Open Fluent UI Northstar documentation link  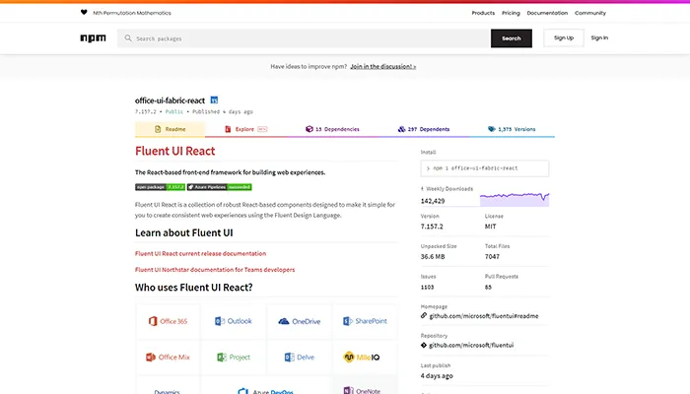(215, 270)
